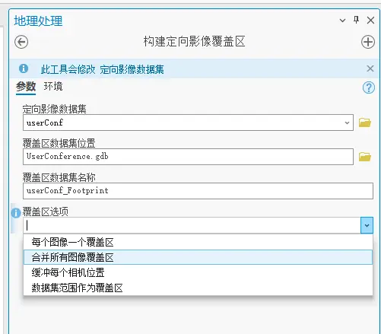Select 每个图像一个覆盖区 option

click(198, 242)
